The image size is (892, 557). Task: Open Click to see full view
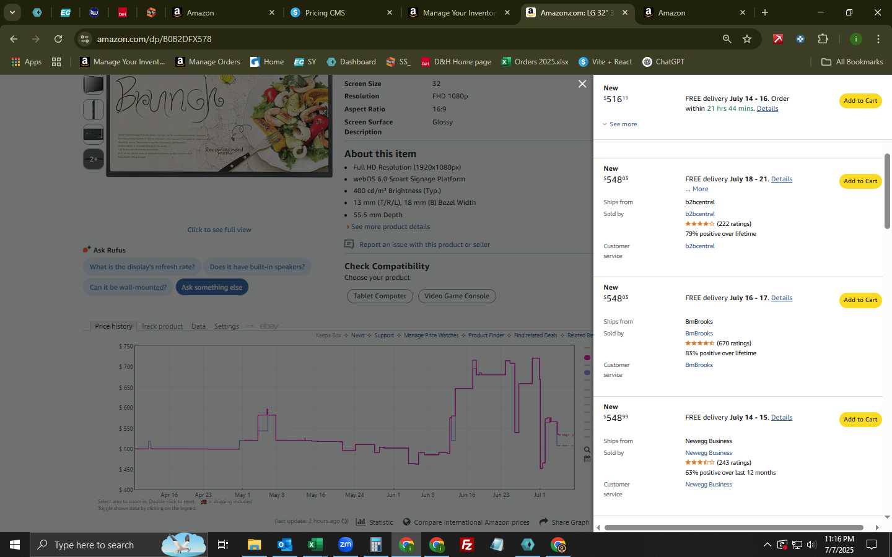[219, 230]
